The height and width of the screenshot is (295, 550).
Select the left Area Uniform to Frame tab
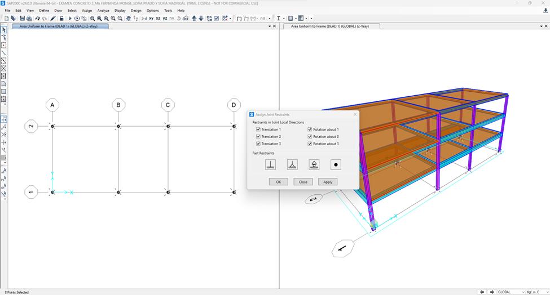click(x=59, y=26)
